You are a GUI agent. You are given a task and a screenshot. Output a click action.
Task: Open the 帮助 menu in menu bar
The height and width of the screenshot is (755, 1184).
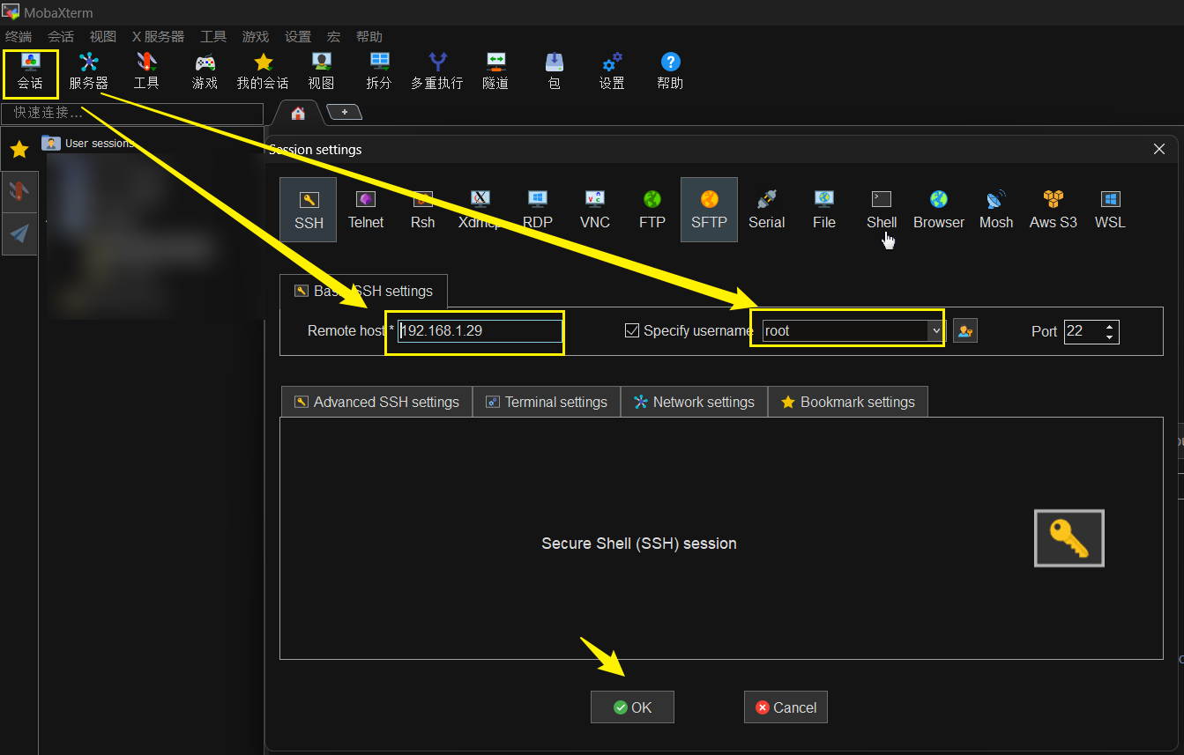pyautogui.click(x=369, y=36)
